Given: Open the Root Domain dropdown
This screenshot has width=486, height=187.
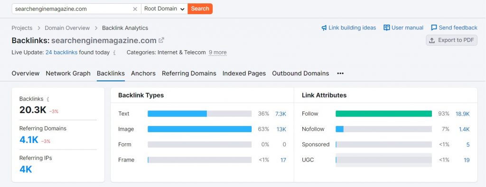Looking at the screenshot, I should (x=164, y=9).
